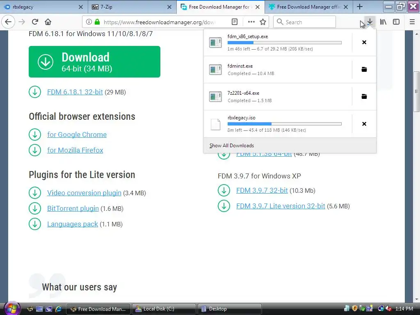Toggle reader view icon in address bar
420x315 pixels.
(x=234, y=22)
